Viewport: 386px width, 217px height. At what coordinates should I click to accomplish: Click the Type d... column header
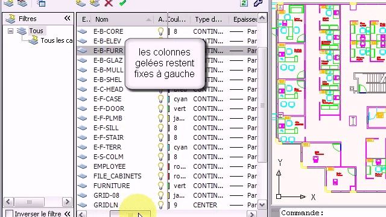point(209,19)
